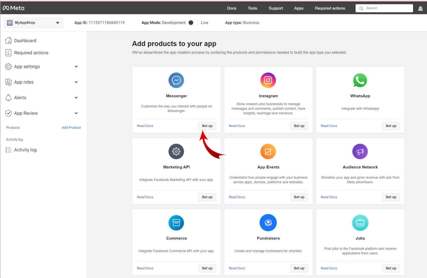
Task: Click the 'Products' sidebar section label
Action: (13, 128)
